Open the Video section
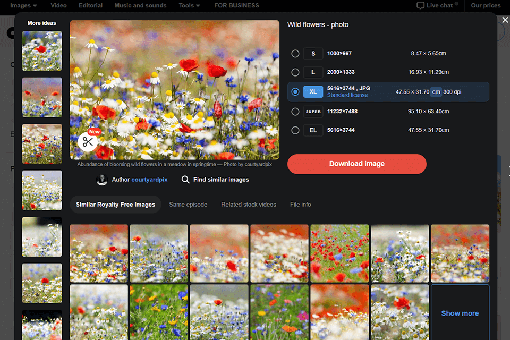510x340 pixels. pos(58,5)
